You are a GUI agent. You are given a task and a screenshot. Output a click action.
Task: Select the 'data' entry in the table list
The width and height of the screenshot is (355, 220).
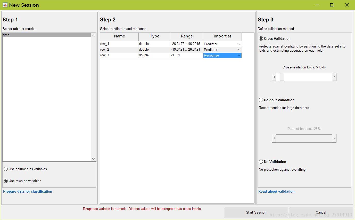pyautogui.click(x=47, y=35)
